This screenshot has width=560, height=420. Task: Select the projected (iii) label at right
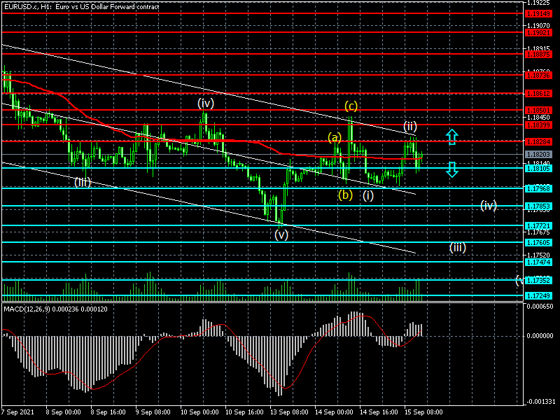(458, 247)
